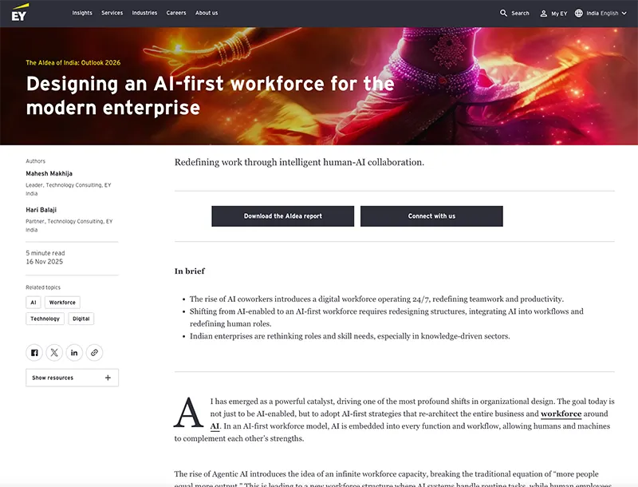The image size is (638, 487).
Task: Open the Services menu
Action: tap(112, 13)
